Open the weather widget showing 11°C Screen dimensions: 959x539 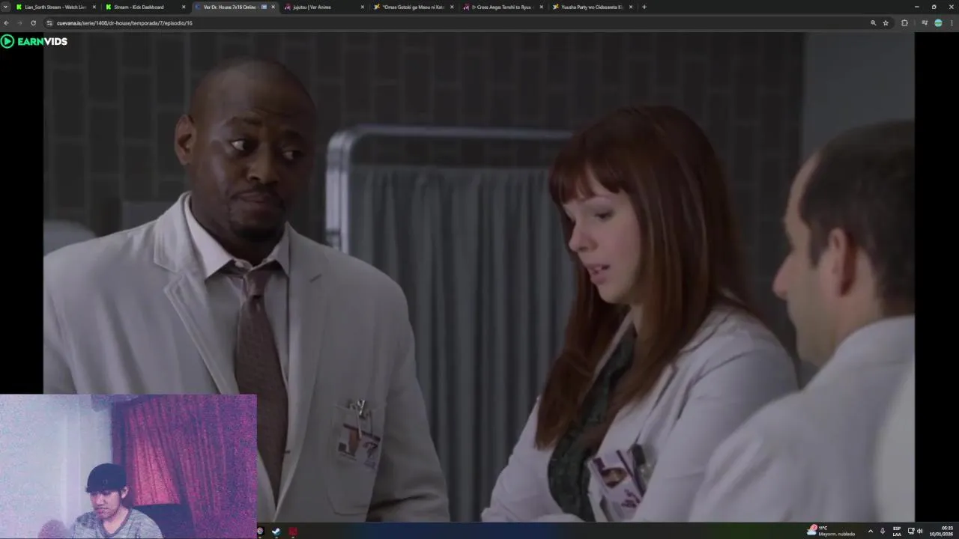point(831,531)
